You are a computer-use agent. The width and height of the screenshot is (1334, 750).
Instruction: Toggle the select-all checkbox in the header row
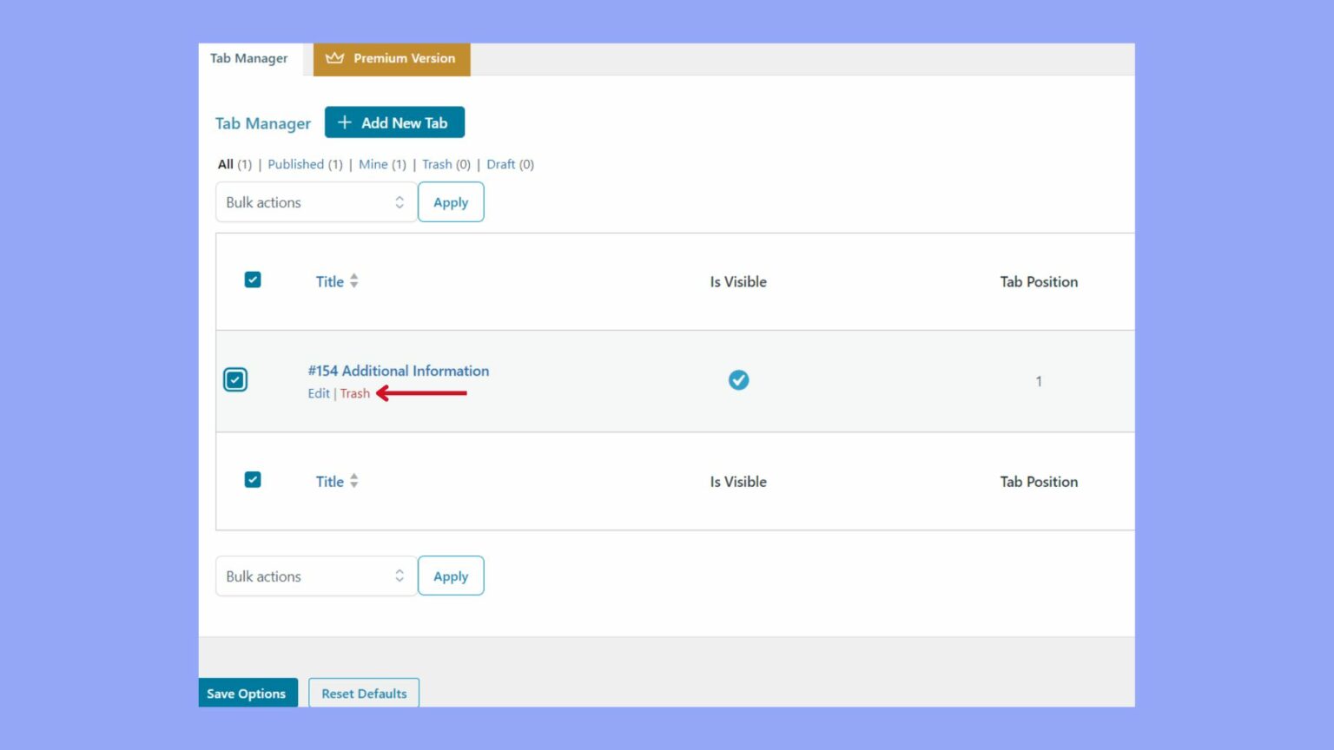click(252, 280)
